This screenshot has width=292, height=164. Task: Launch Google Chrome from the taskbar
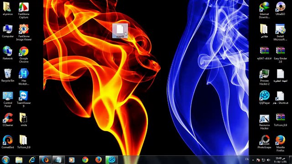[85, 160]
